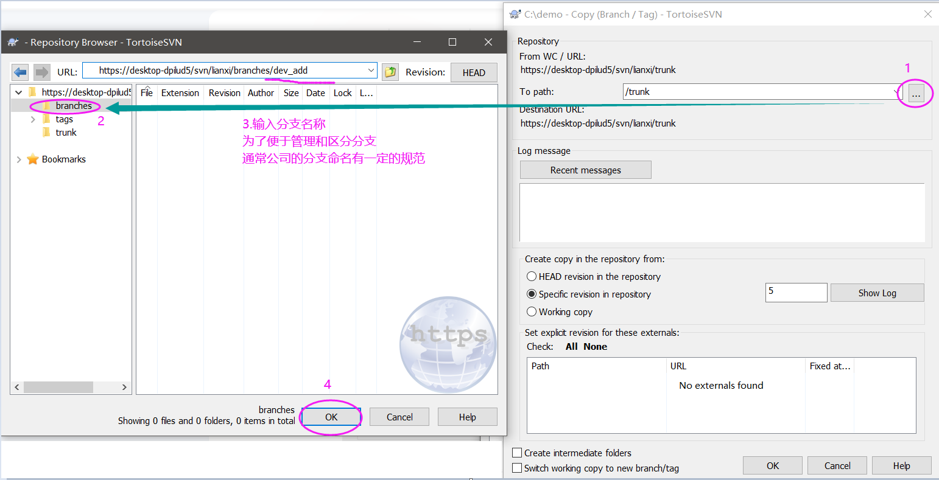Sort by the Author column header

(x=261, y=93)
